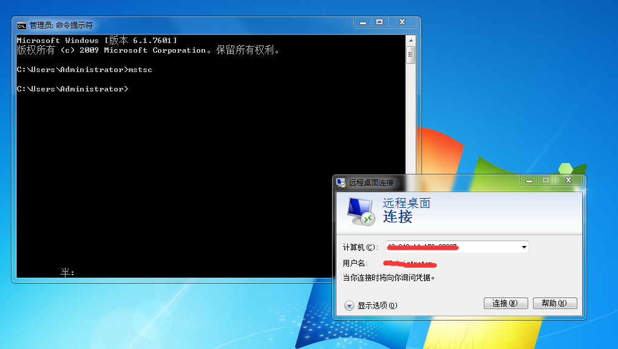Click the last C:\Users\Administrator> prompt line
This screenshot has width=618, height=349.
pyautogui.click(x=72, y=89)
